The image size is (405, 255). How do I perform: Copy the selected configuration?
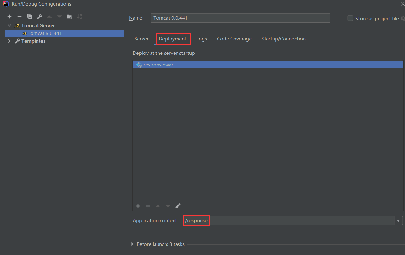click(29, 17)
